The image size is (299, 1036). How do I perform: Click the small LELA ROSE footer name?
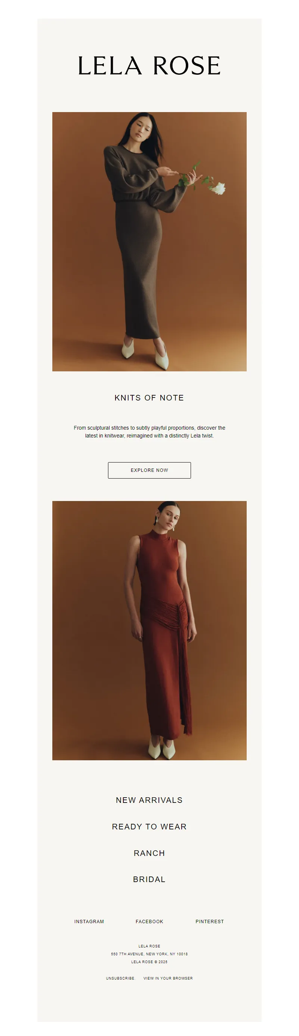(149, 946)
